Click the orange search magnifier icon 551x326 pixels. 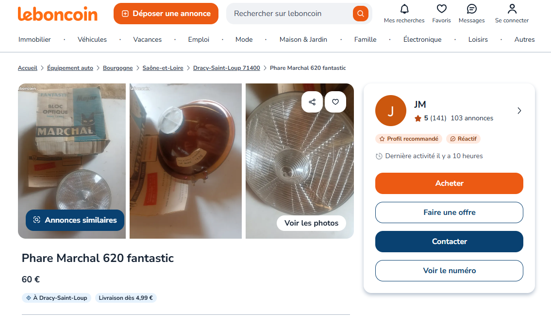pos(360,14)
